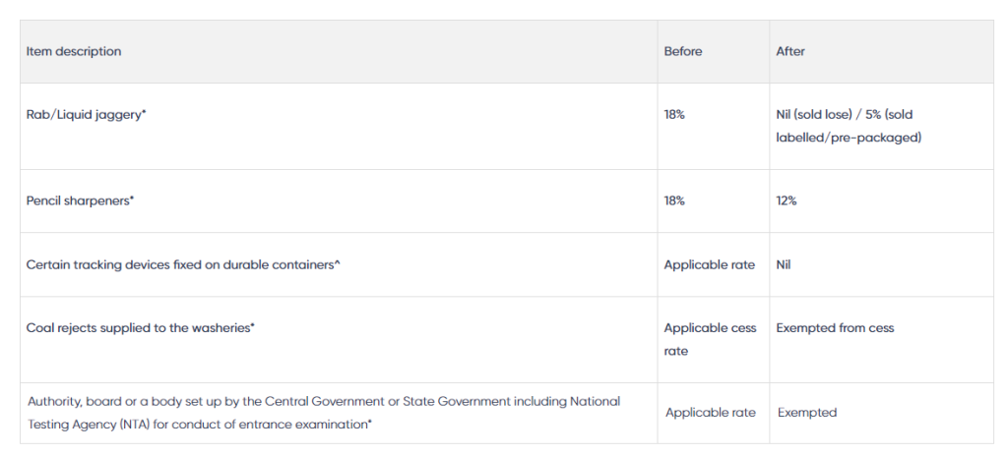Click the 'Before' column header
This screenshot has height=455, width=1008.
tap(683, 51)
